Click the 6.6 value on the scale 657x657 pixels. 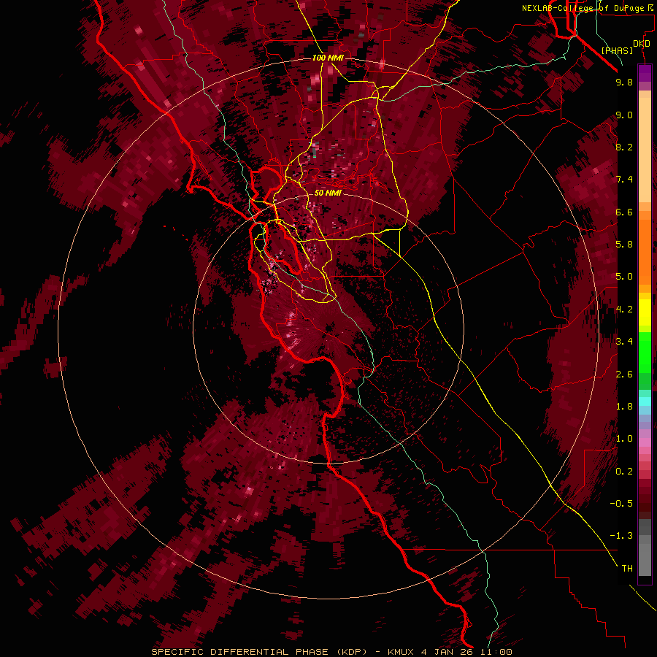pos(624,212)
